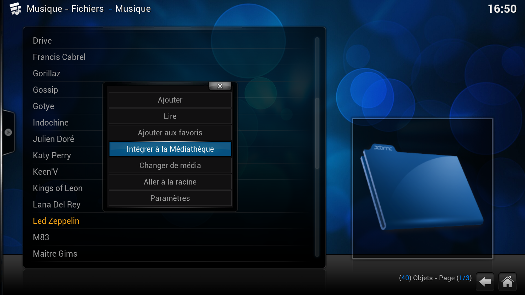Select Aller à la racine
The image size is (525, 295).
tap(170, 182)
